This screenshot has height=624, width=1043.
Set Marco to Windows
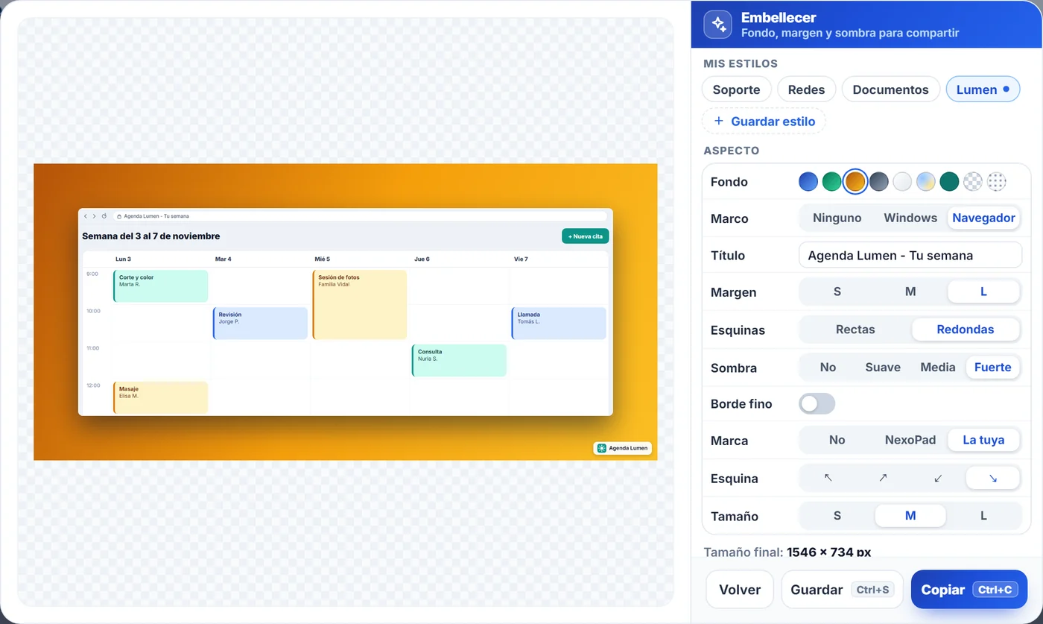tap(910, 218)
